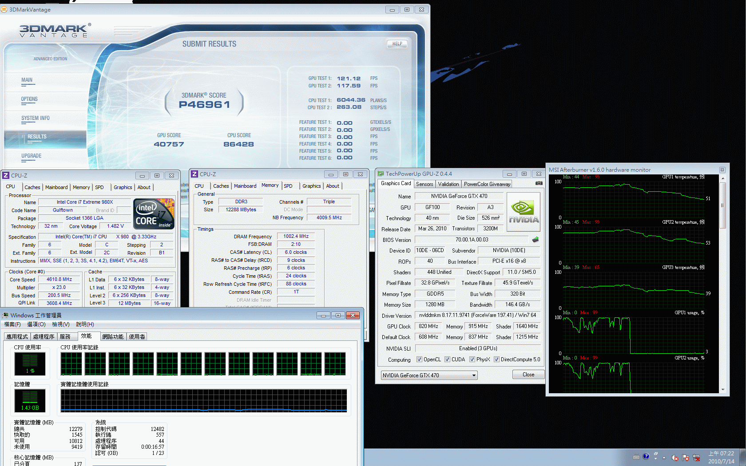Click the muted volume tray icon
746x466 pixels.
[675, 458]
